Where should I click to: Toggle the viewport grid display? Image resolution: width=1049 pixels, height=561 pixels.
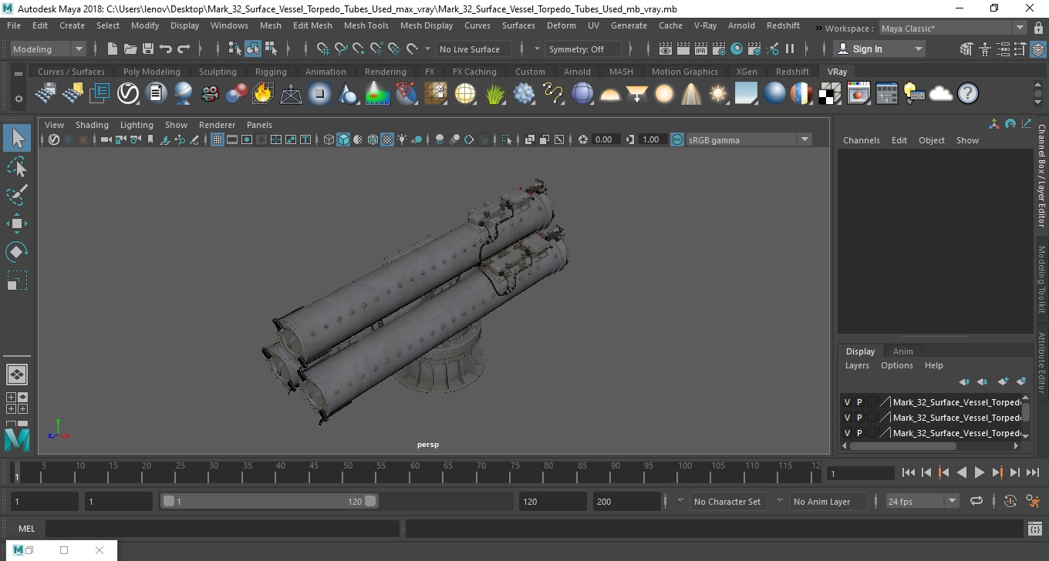[x=218, y=139]
